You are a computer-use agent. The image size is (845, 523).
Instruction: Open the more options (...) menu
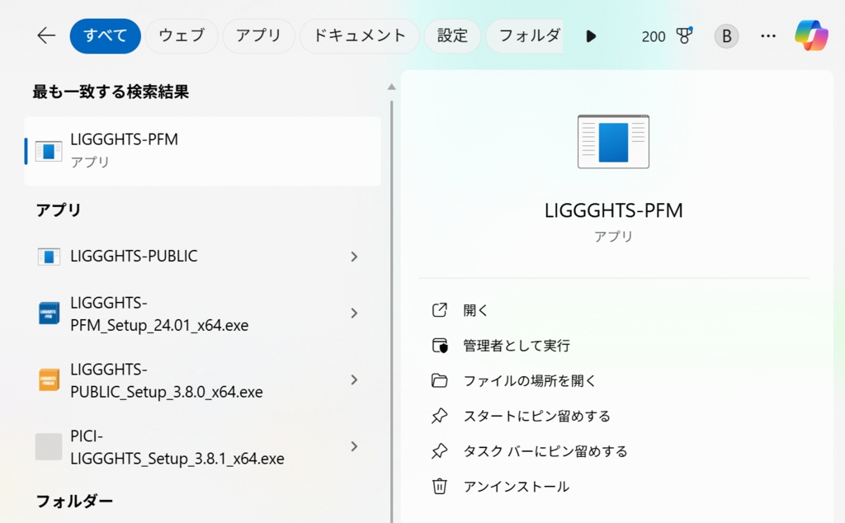(768, 35)
